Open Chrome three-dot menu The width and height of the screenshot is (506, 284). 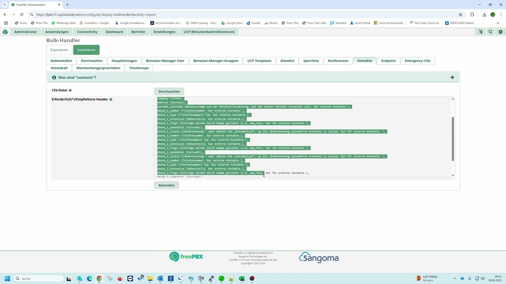coord(501,15)
